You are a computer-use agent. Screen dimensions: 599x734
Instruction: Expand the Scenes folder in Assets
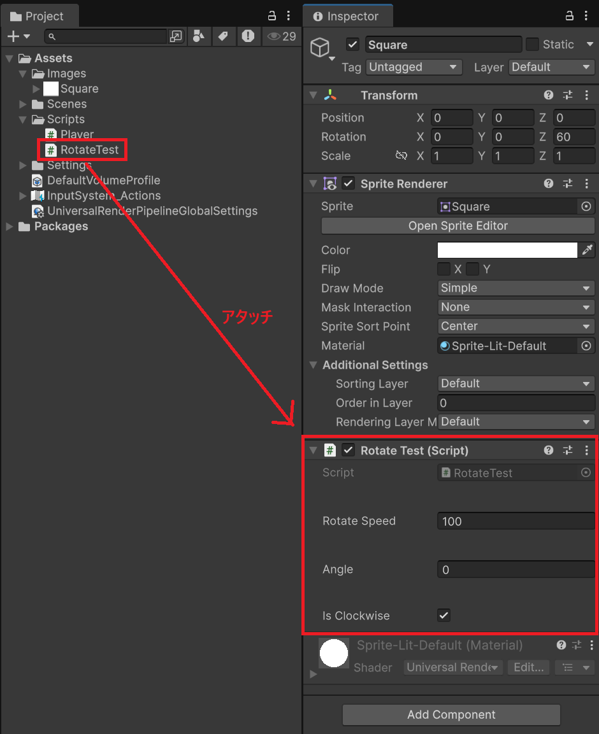click(24, 104)
